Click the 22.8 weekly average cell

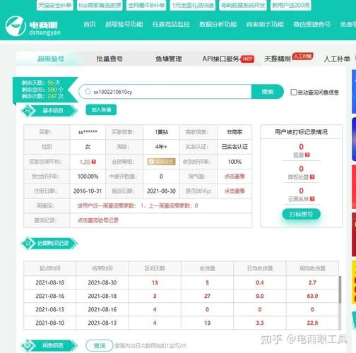312,323
